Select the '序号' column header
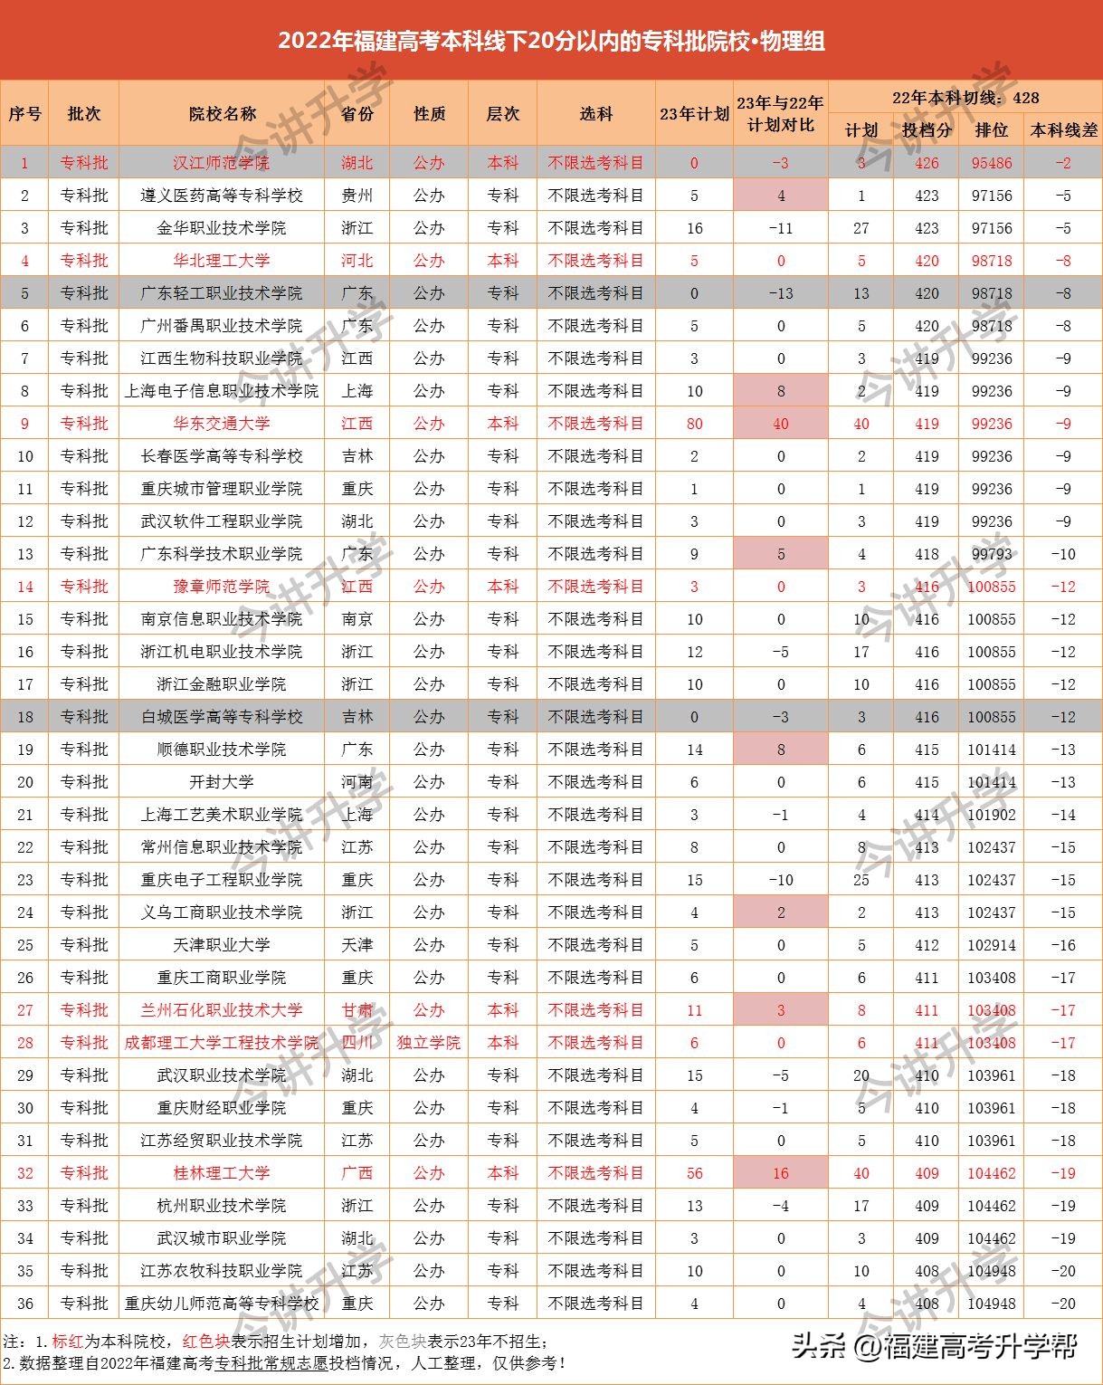 coord(24,114)
